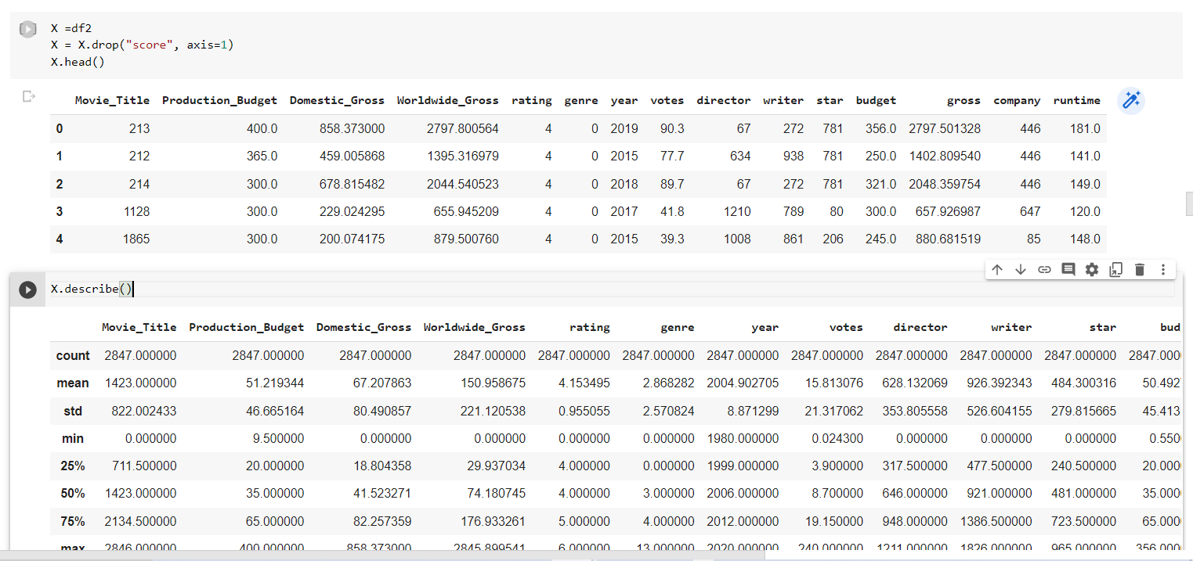Click 75% writer value 1386.500000
The width and height of the screenshot is (1193, 561).
(996, 521)
